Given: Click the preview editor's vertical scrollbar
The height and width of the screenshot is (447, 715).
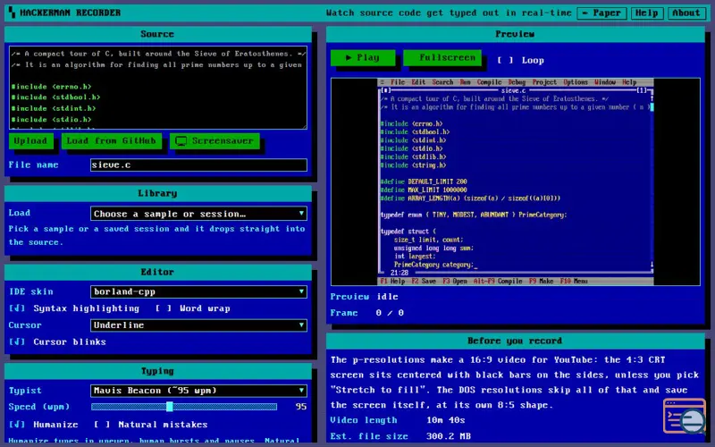Looking at the screenshot, I should [652, 181].
